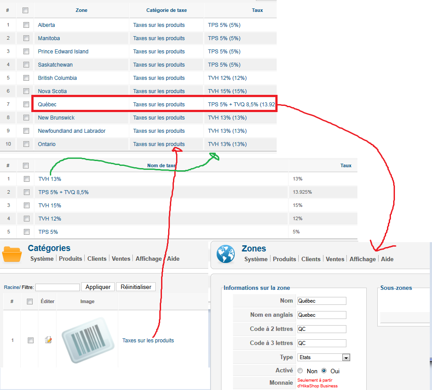Open Système menu in Zones panel
This screenshot has width=432, height=390.
(256, 259)
